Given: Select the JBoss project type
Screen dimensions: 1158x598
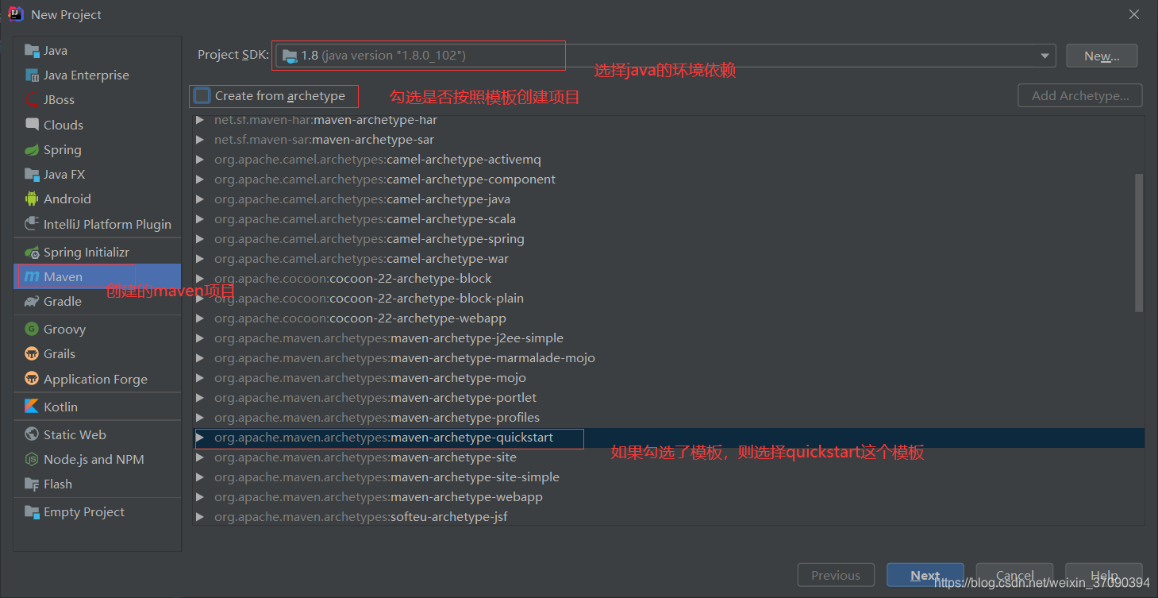Looking at the screenshot, I should [56, 99].
